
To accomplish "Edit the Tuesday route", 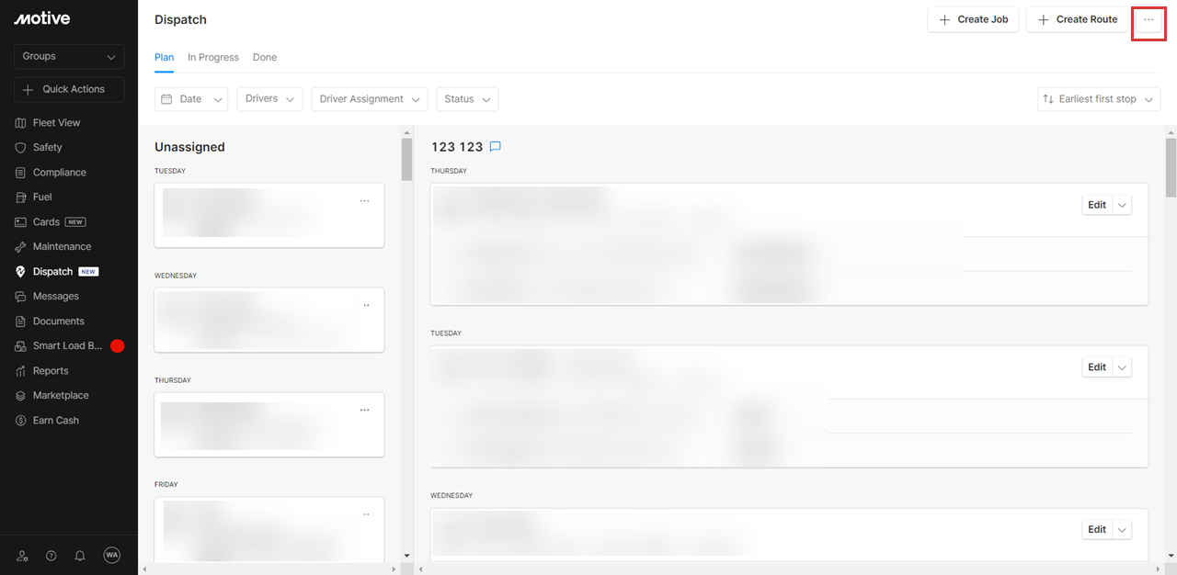I will tap(1097, 367).
